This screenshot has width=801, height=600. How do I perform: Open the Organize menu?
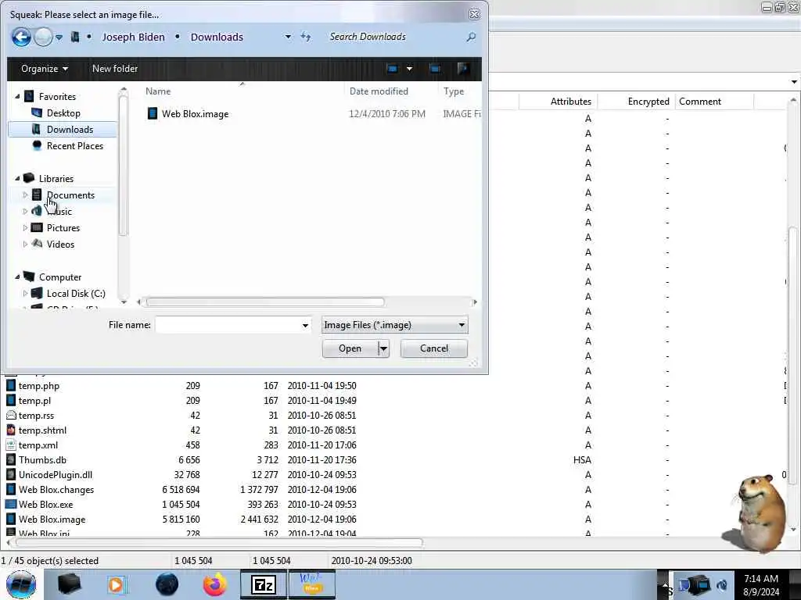(45, 69)
